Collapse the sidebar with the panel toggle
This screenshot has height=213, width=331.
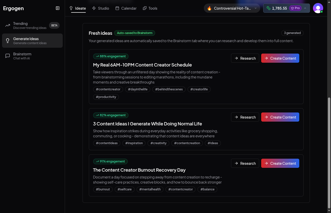click(x=58, y=8)
